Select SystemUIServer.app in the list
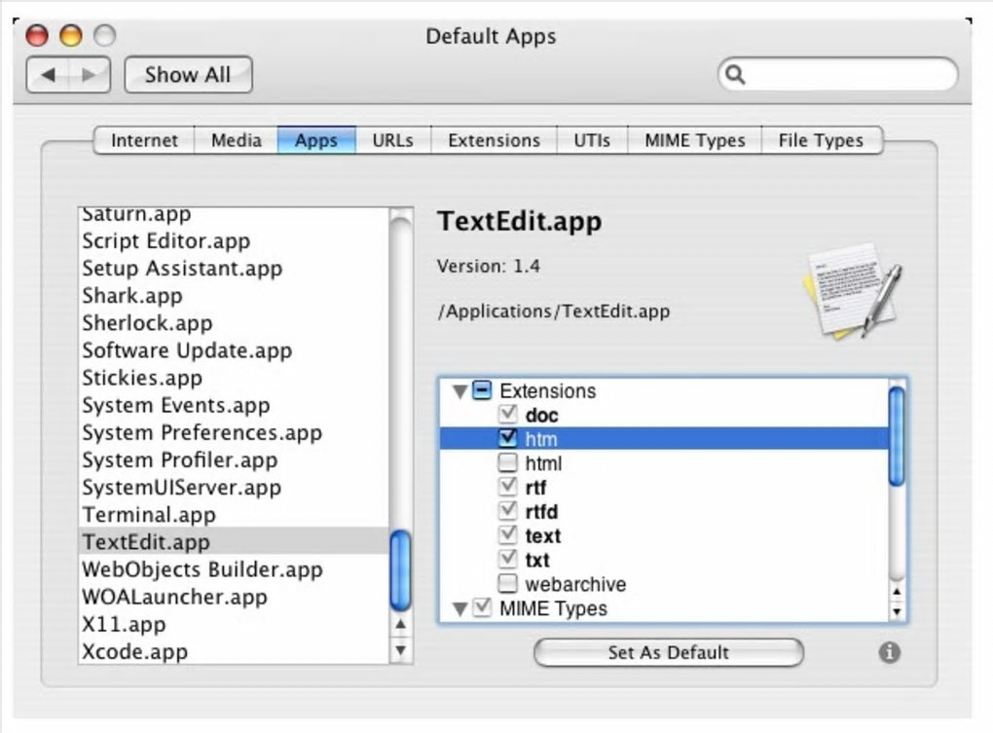Image resolution: width=993 pixels, height=733 pixels. point(233,488)
